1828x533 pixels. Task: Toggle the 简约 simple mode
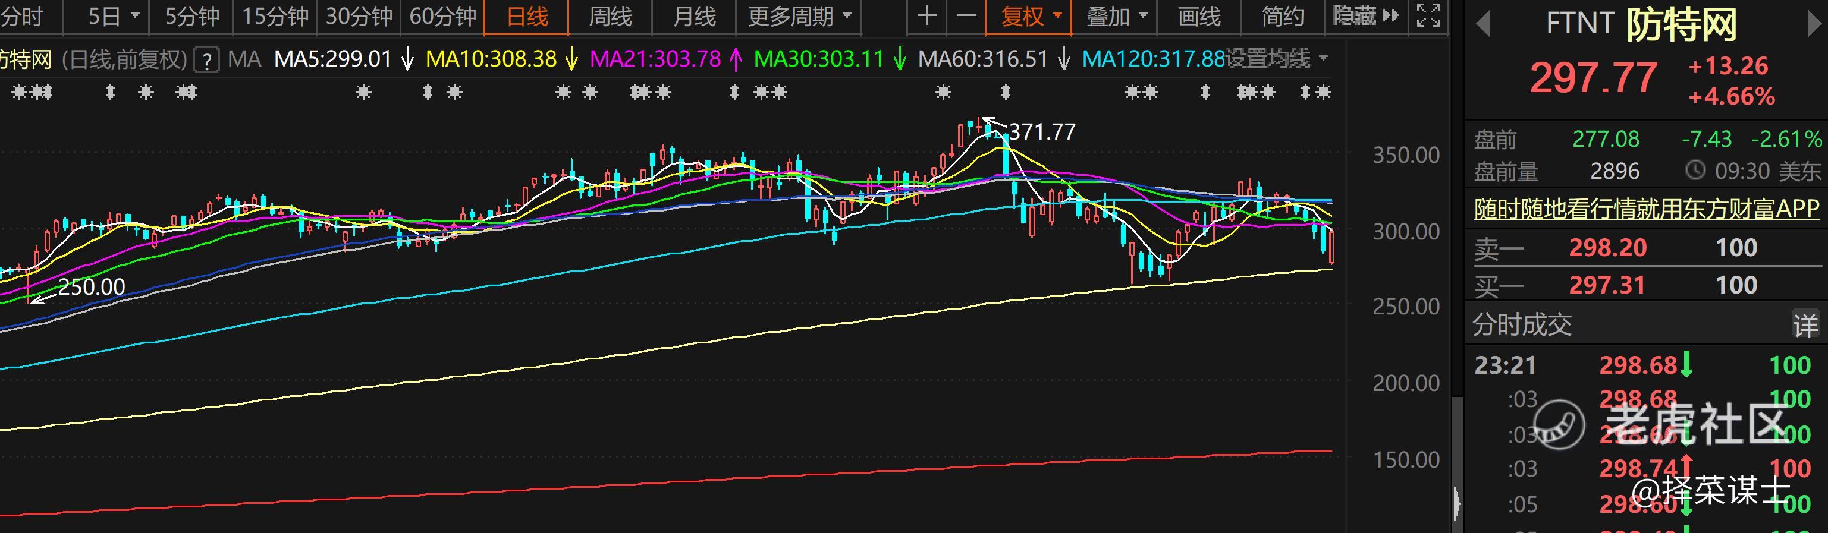[x=1283, y=16]
